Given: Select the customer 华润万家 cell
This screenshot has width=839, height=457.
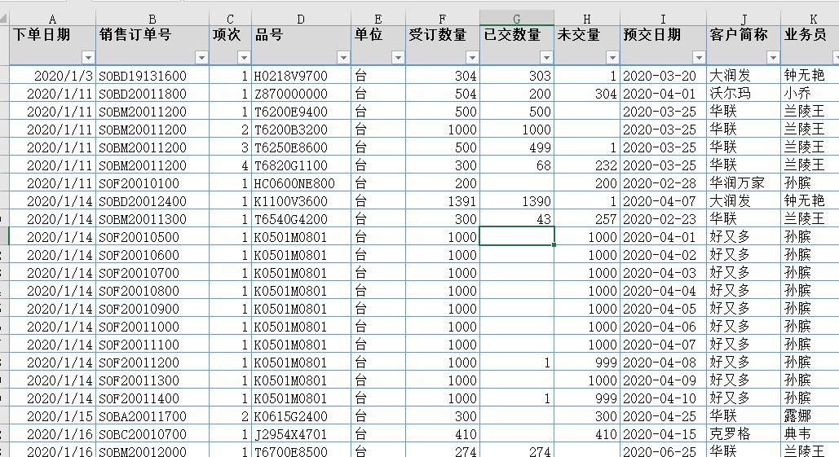Looking at the screenshot, I should pos(744,183).
